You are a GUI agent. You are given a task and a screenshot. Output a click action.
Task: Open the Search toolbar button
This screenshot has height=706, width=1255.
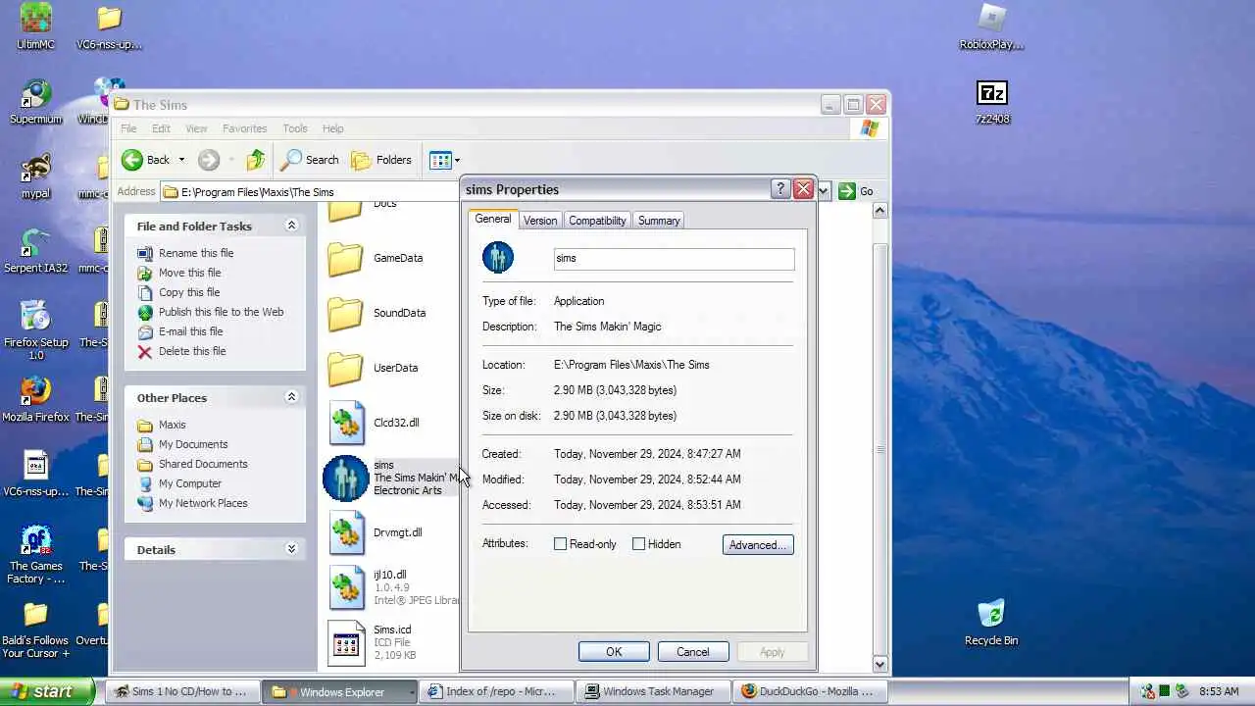[x=310, y=160]
